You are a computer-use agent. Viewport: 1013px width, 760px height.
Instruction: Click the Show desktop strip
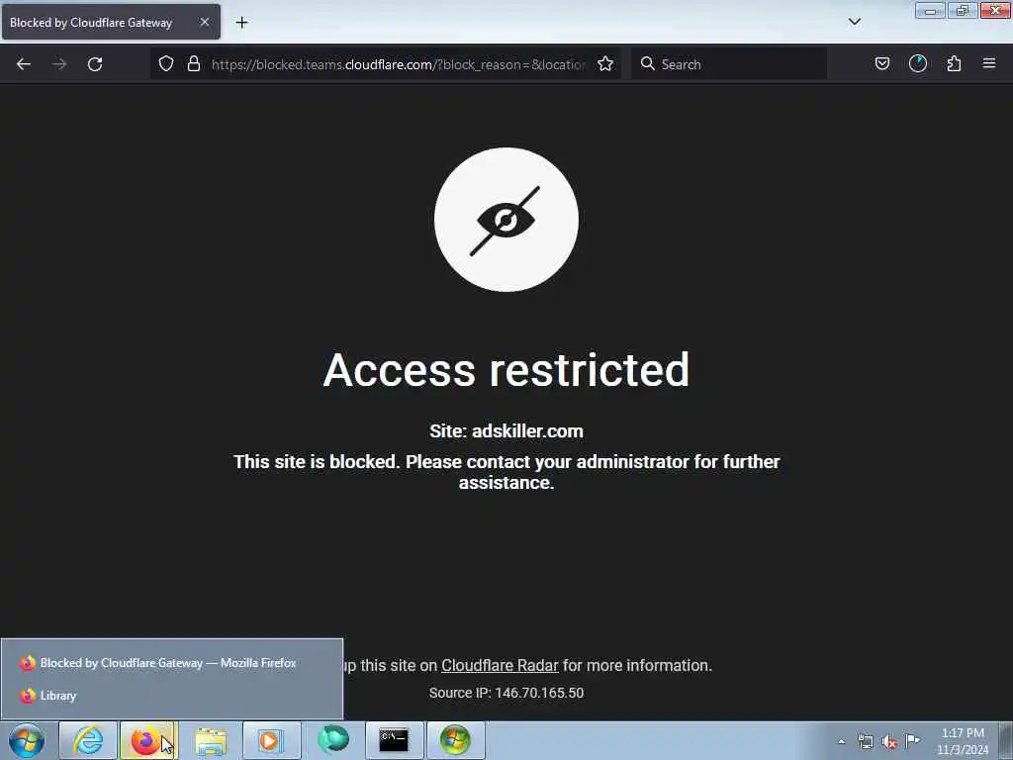[x=1006, y=740]
